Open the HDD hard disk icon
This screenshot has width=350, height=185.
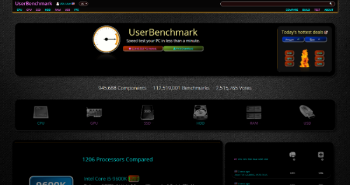(x=200, y=112)
